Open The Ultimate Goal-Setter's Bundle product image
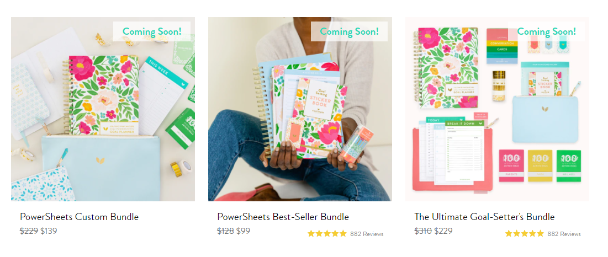 pos(497,109)
